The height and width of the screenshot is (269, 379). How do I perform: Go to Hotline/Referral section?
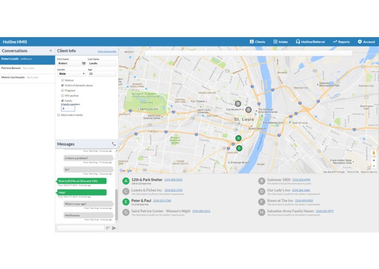[x=310, y=42]
